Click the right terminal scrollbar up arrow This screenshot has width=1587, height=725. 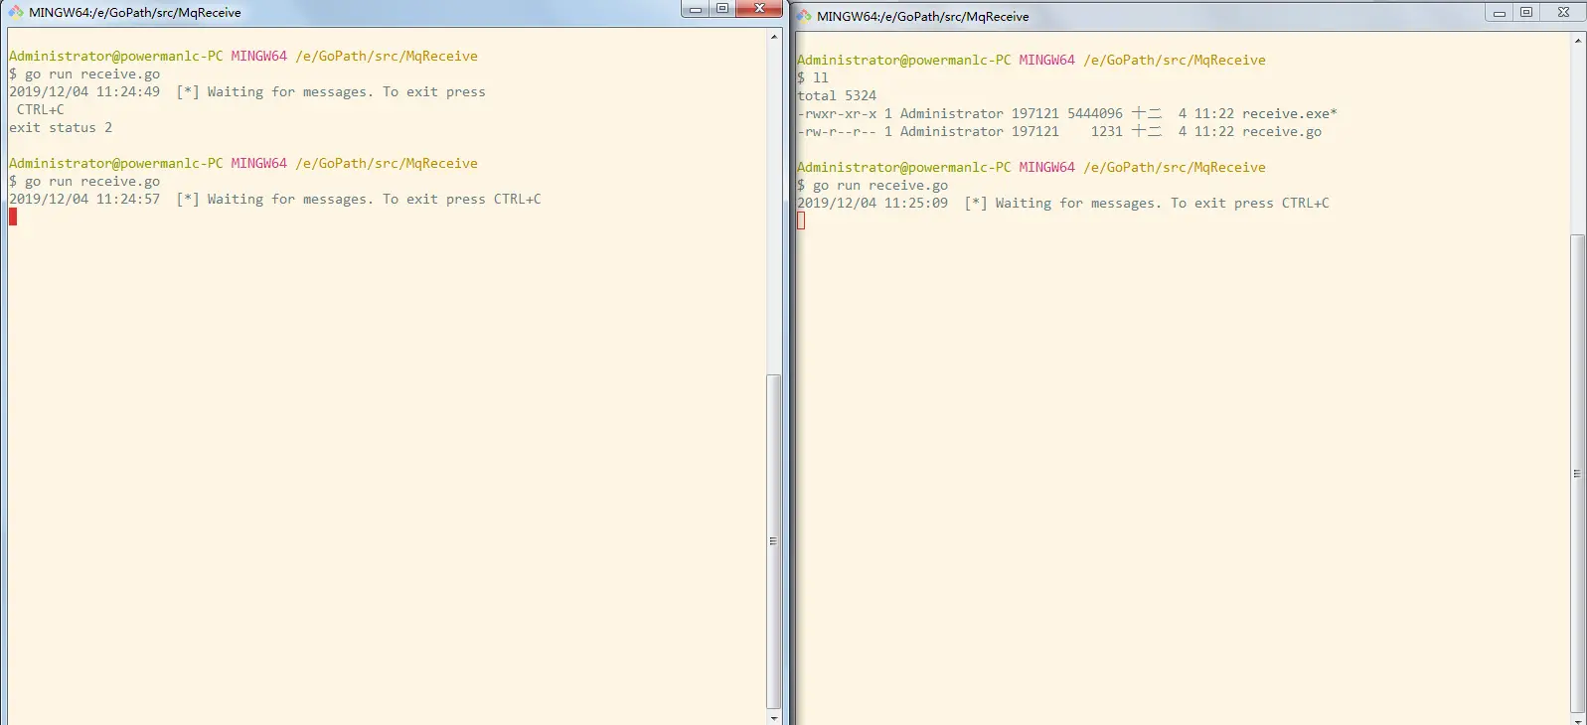click(1577, 41)
